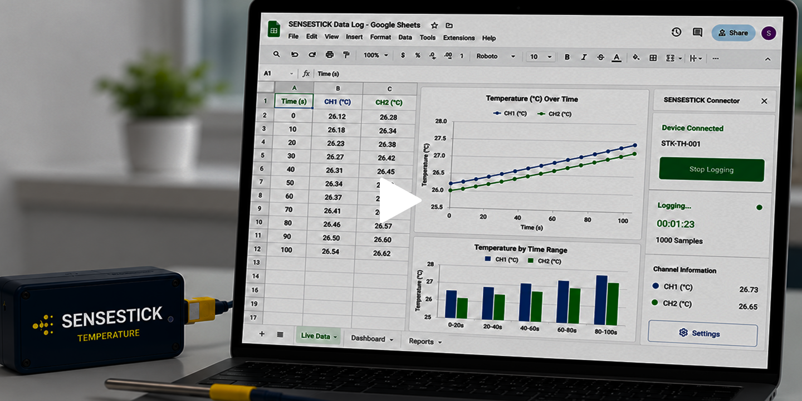Open the View menu
Image resolution: width=802 pixels, height=401 pixels.
tap(332, 37)
